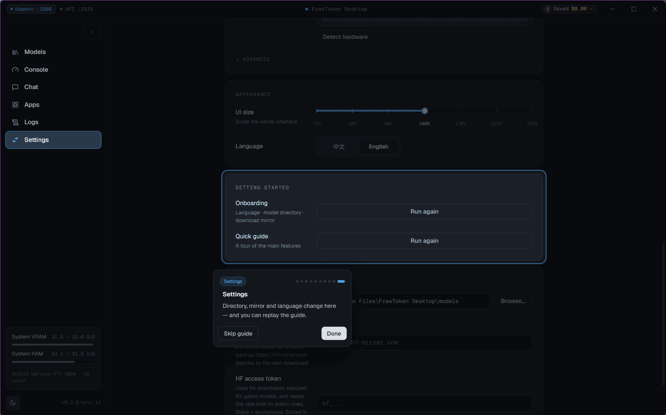Screen dimensions: 666x415
Task: Open the Chat page
Action: coord(53,87)
